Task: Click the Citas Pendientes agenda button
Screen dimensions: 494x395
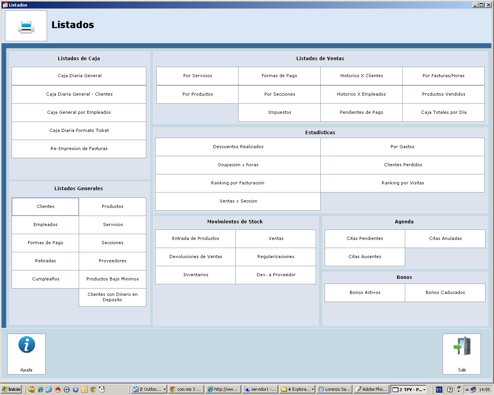Action: [x=365, y=239]
